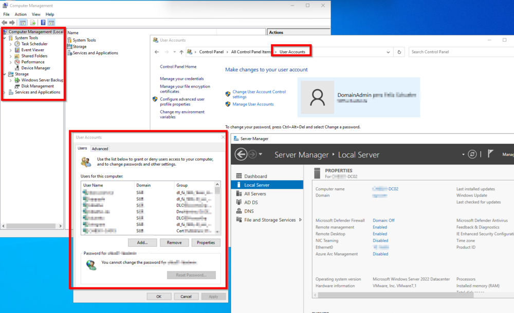The image size is (514, 313).
Task: Click the user account avatar picture
Action: tap(317, 97)
